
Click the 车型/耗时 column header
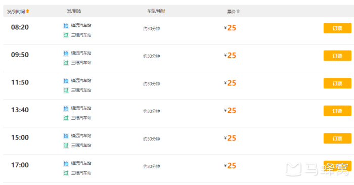tap(156, 11)
